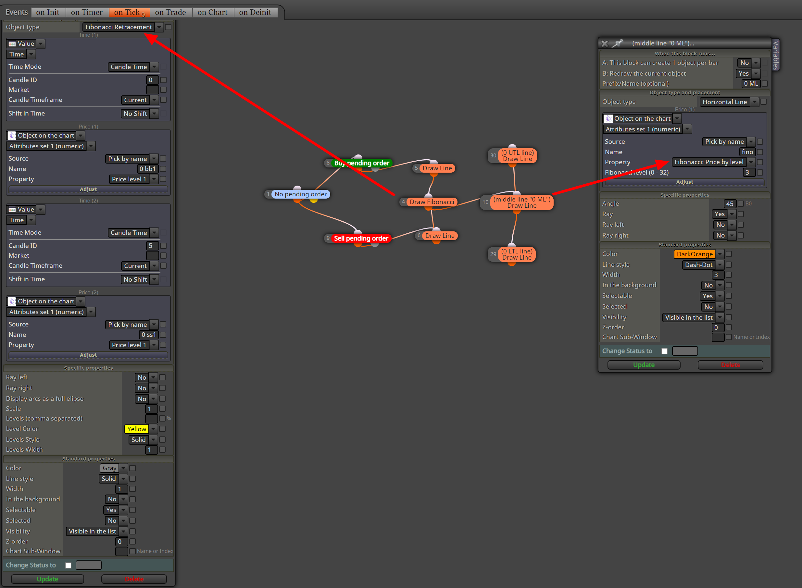802x588 pixels.
Task: Open the Dash-Dot line style dropdown
Action: [x=720, y=264]
